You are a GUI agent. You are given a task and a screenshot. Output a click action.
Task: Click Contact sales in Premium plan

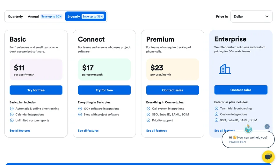172,90
